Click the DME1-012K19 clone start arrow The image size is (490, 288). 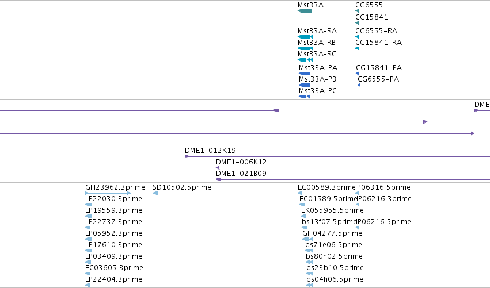point(187,156)
